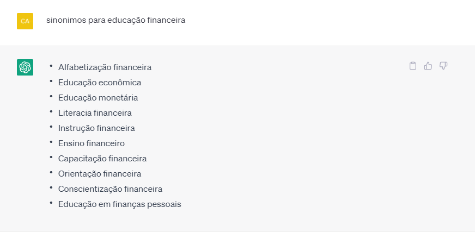Click the Literacia financeira list item
The image size is (475, 251).
(95, 113)
